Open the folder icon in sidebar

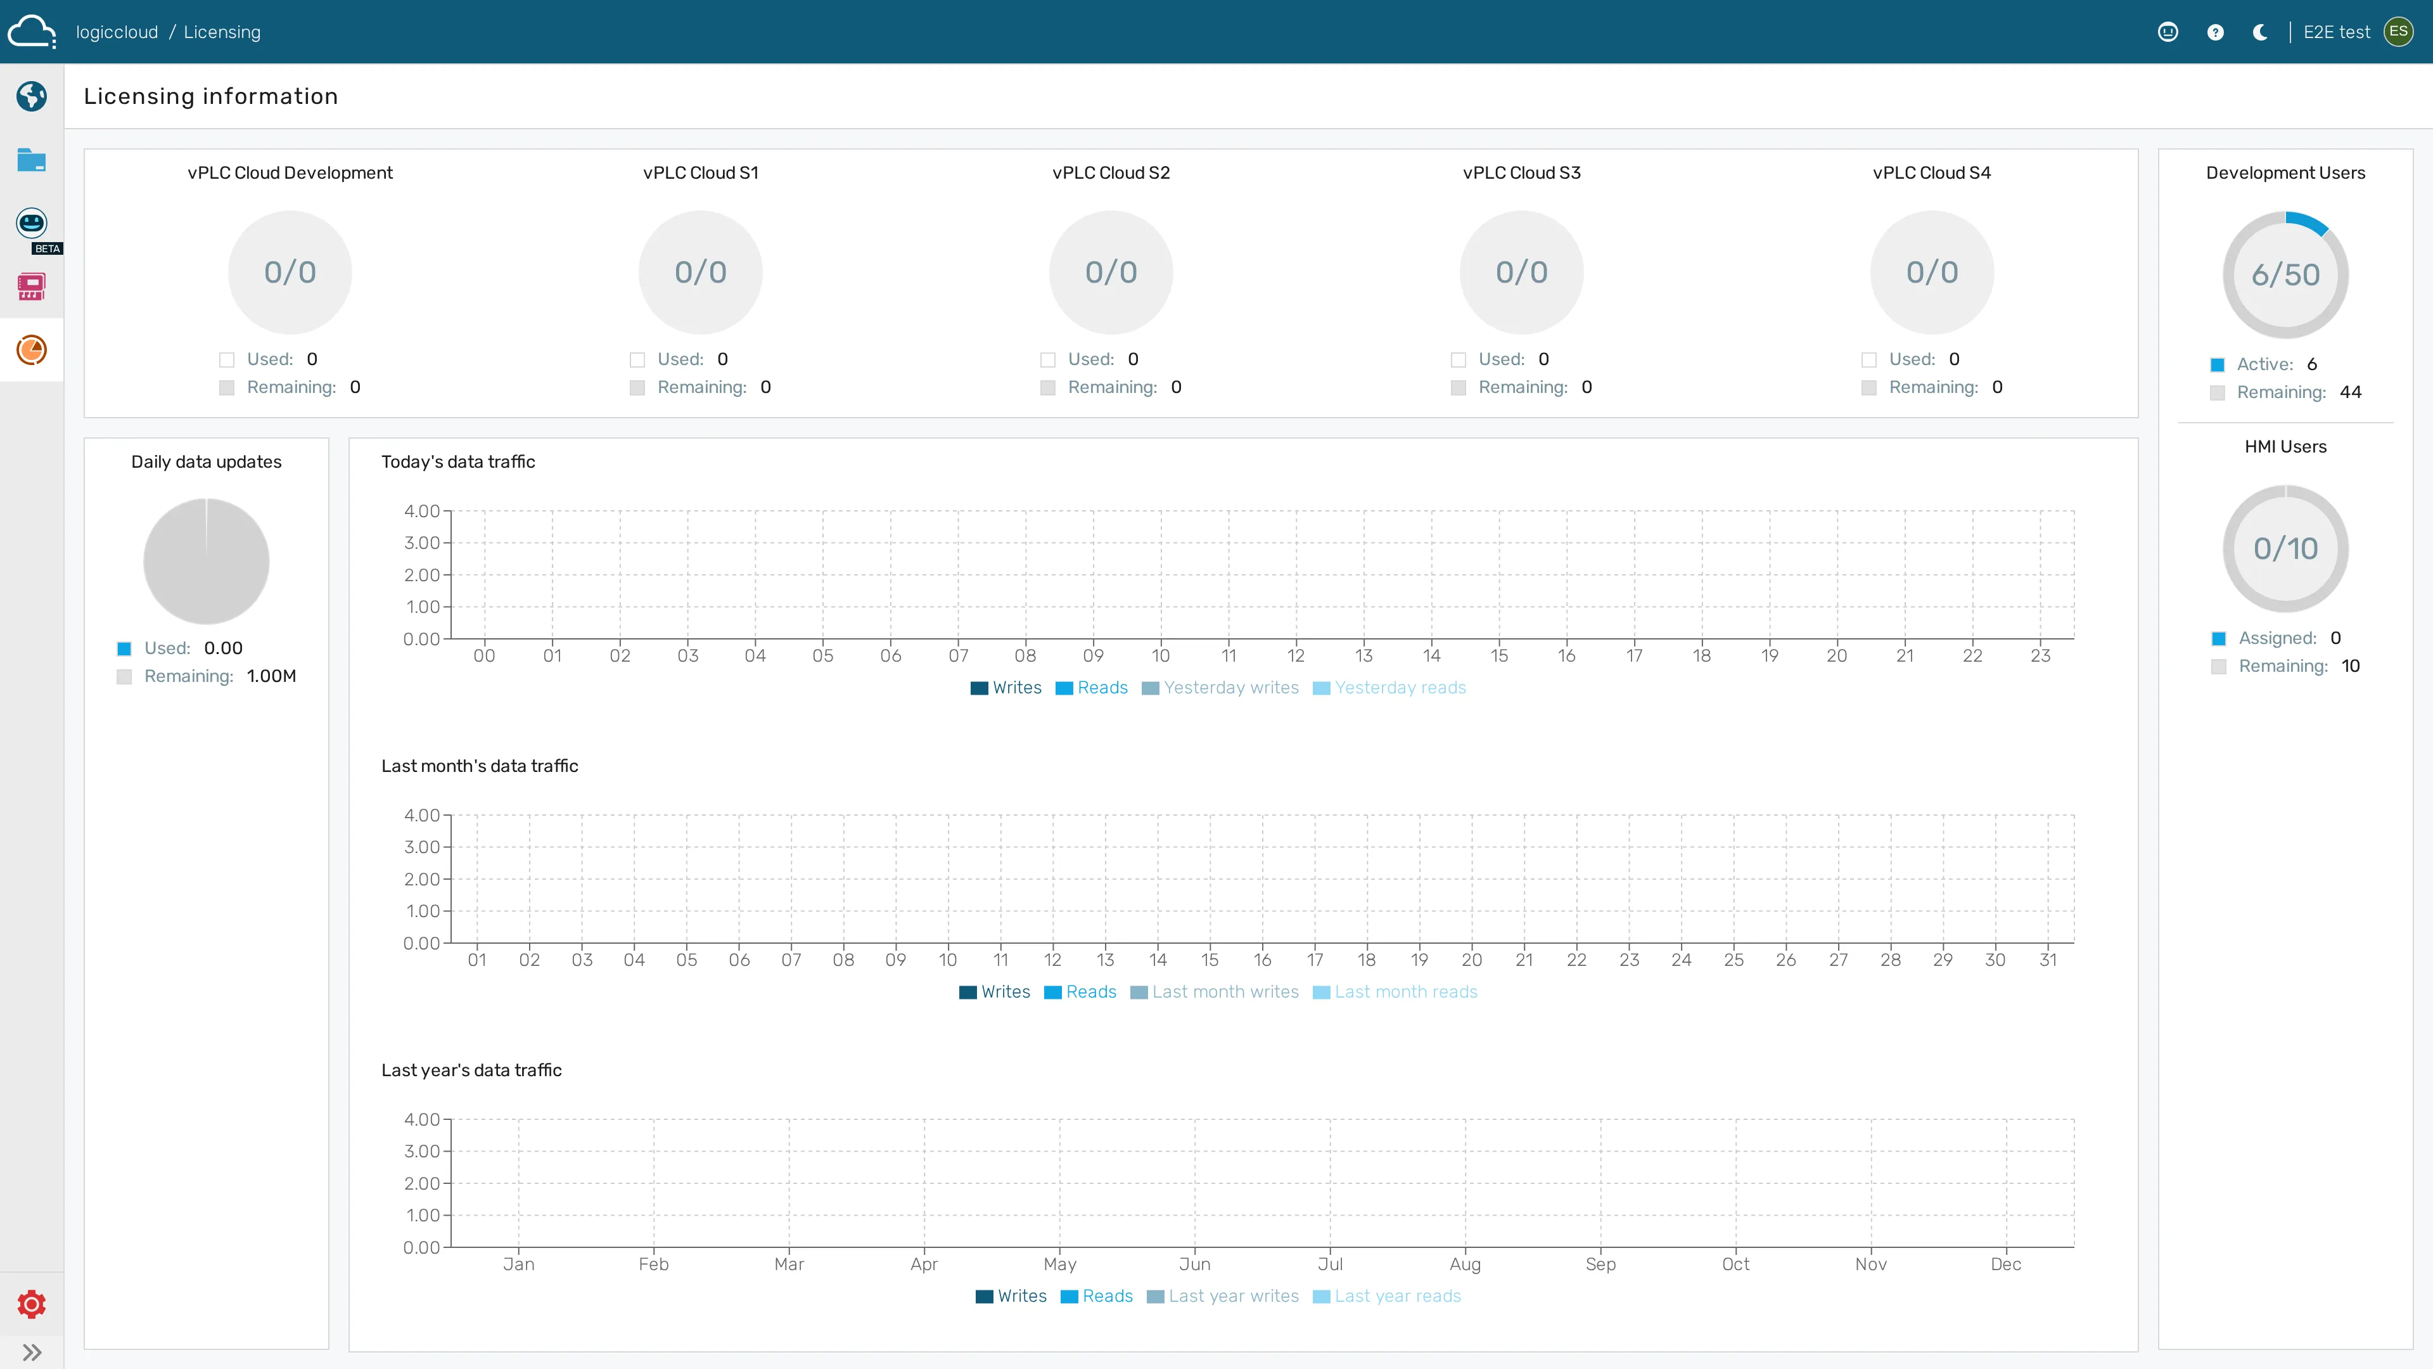pos(31,160)
